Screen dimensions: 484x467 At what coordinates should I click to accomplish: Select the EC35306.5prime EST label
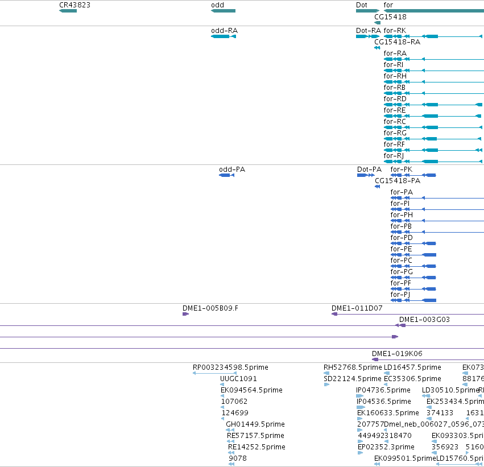pyautogui.click(x=412, y=379)
